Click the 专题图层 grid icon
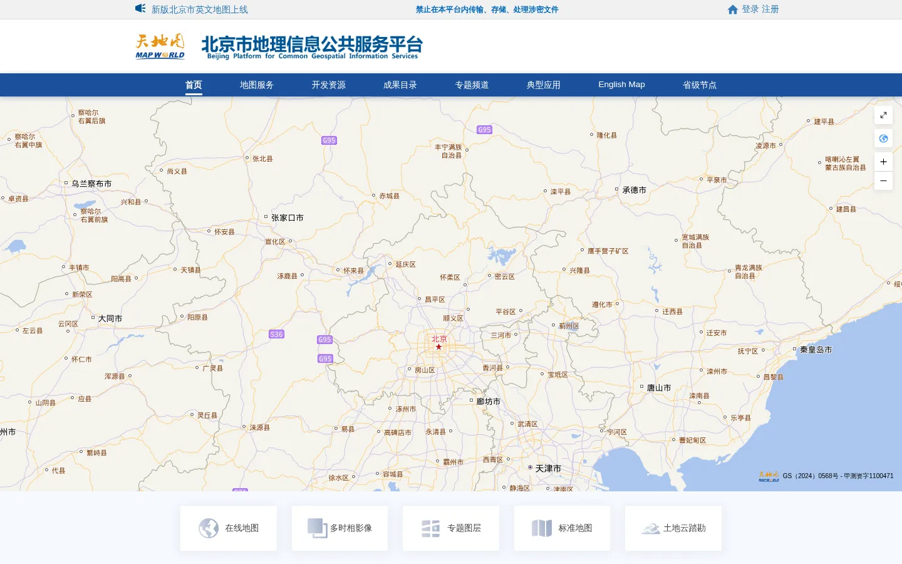902x564 pixels. pyautogui.click(x=431, y=528)
